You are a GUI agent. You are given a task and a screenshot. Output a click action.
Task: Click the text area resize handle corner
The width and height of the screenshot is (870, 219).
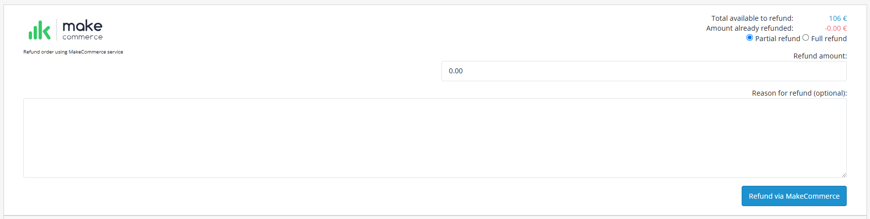click(844, 175)
